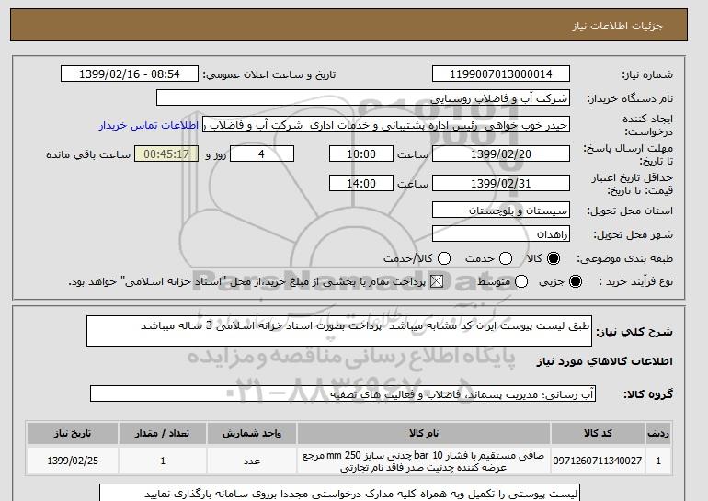Image resolution: width=708 pixels, height=501 pixels.
Task: Choose the متوسط purchase process option
Action: [x=521, y=281]
